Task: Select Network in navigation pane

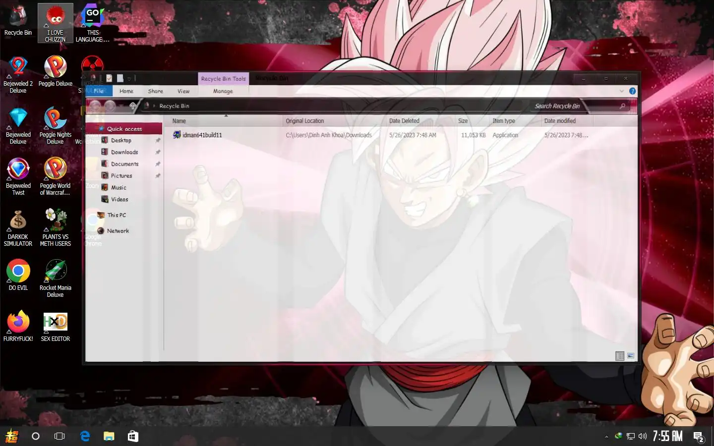Action: point(118,231)
